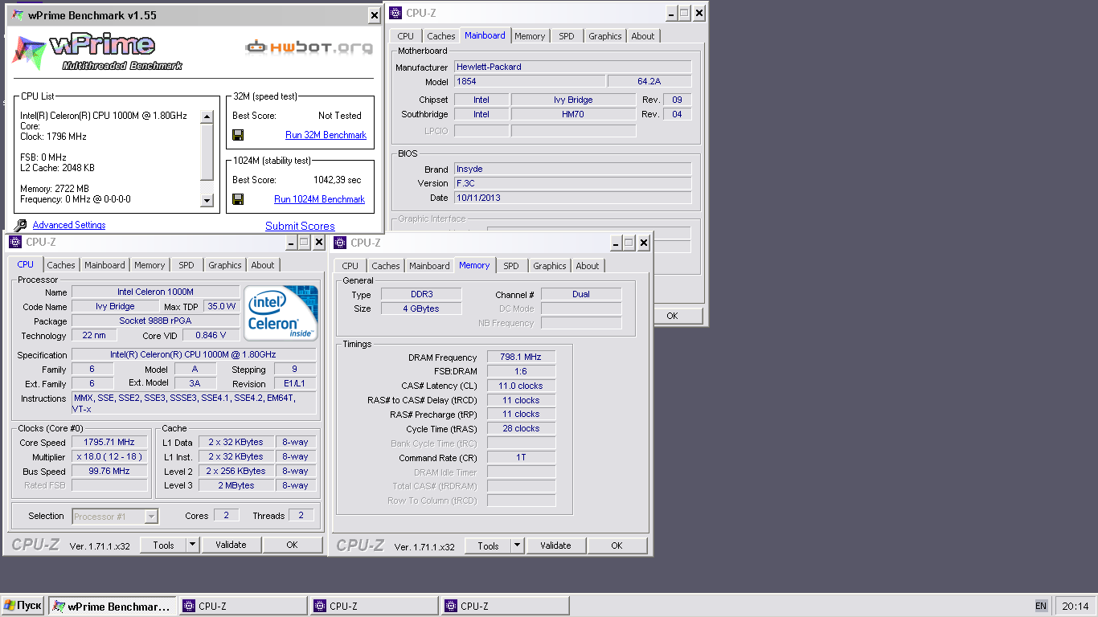
Task: Click the CPU-Z Memory window title icon
Action: 341,243
